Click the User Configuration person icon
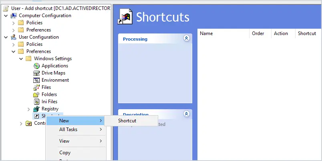The width and height of the screenshot is (322, 161). 14,37
